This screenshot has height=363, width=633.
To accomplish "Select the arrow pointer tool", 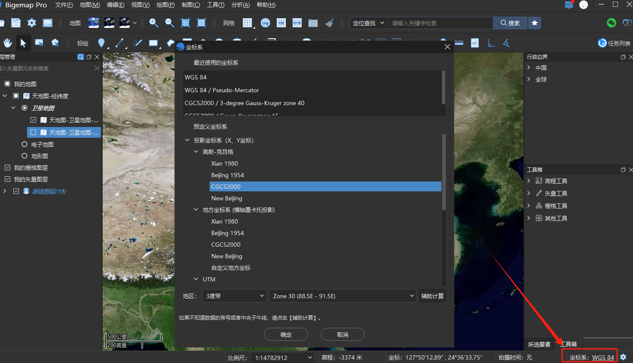I will pyautogui.click(x=23, y=42).
